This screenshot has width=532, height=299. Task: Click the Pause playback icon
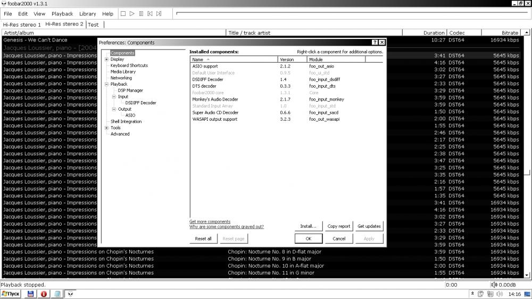click(140, 14)
